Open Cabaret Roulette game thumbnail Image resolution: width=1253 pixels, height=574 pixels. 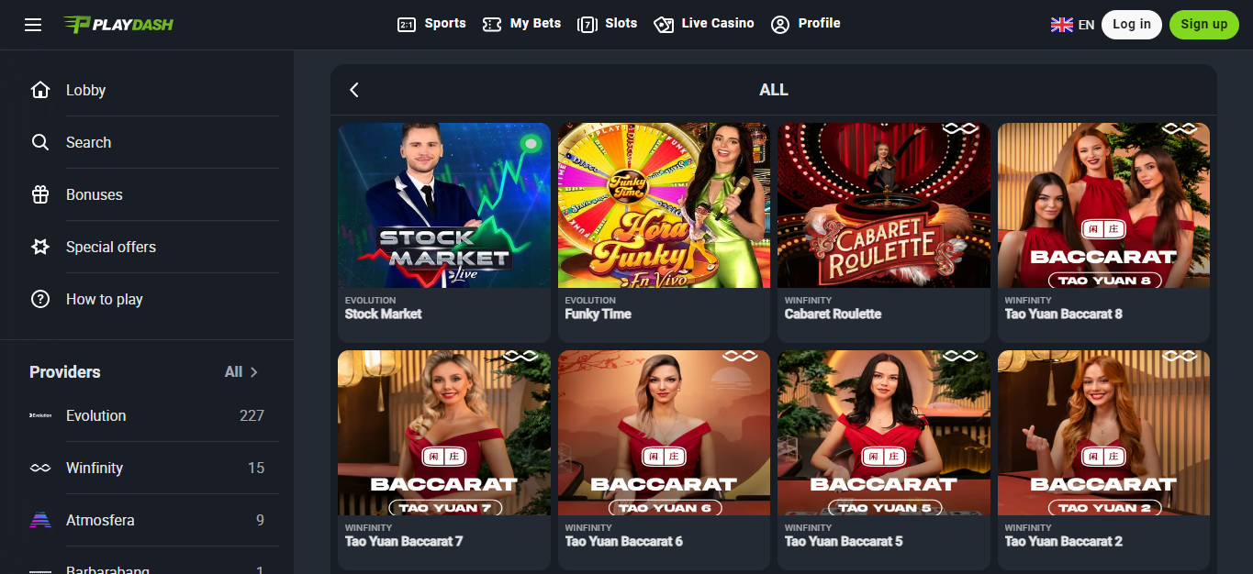pos(884,205)
